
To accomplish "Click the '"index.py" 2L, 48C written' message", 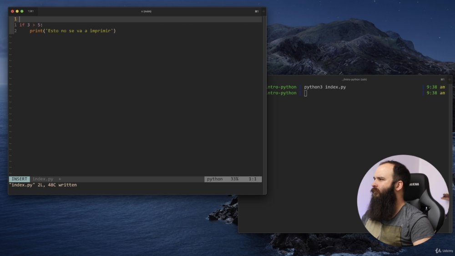I will [x=43, y=185].
